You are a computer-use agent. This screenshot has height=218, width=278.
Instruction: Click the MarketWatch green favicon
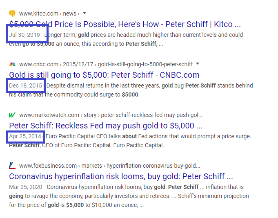(12, 115)
